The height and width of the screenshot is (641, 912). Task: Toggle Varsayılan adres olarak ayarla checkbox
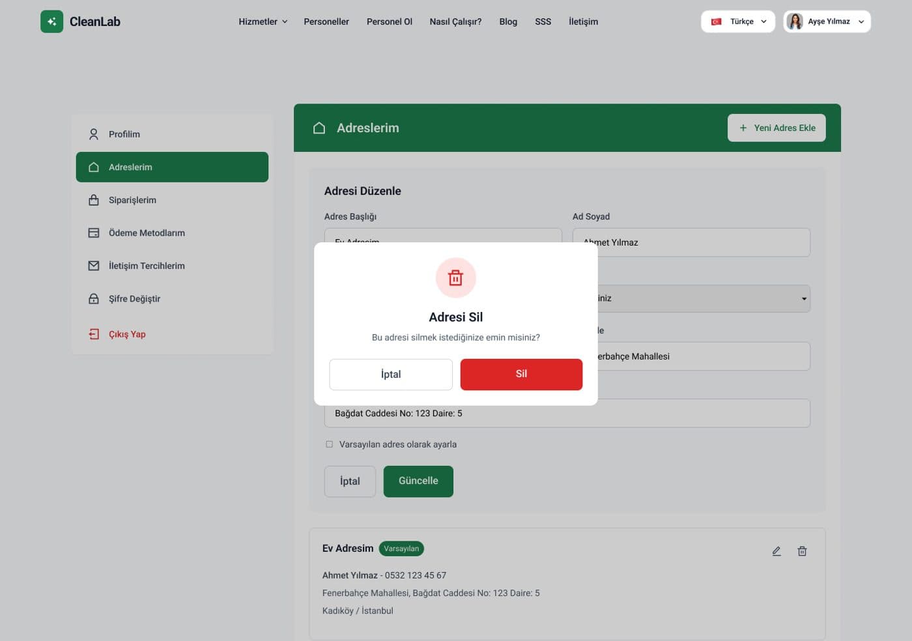[329, 444]
